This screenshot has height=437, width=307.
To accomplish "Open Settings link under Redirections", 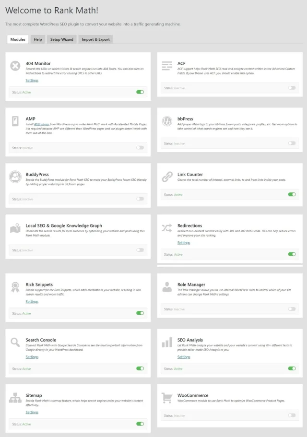I will pos(184,243).
